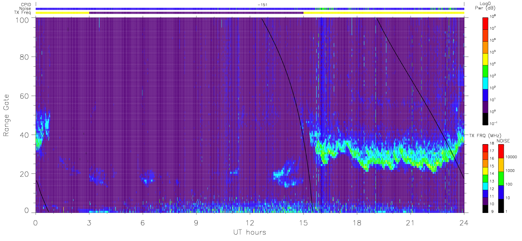Click the '24' tick on UT hours axis
This screenshot has width=522, height=241.
tap(464, 222)
